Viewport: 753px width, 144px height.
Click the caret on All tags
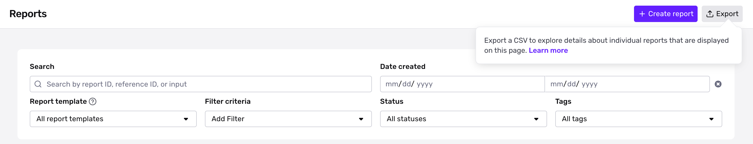(x=711, y=119)
